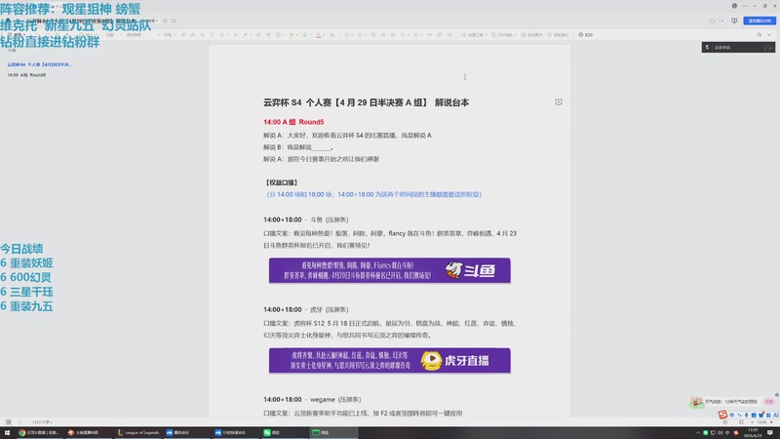Open the network tray icon

coord(713,432)
